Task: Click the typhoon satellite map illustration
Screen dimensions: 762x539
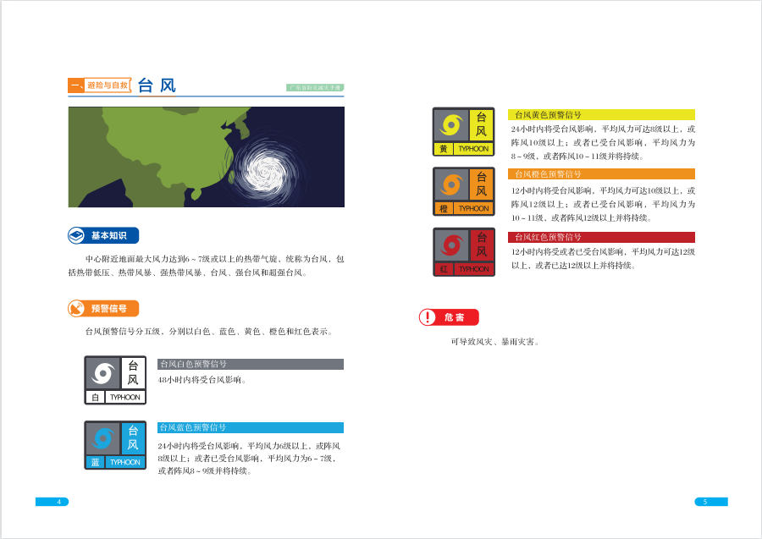Action: 206,157
